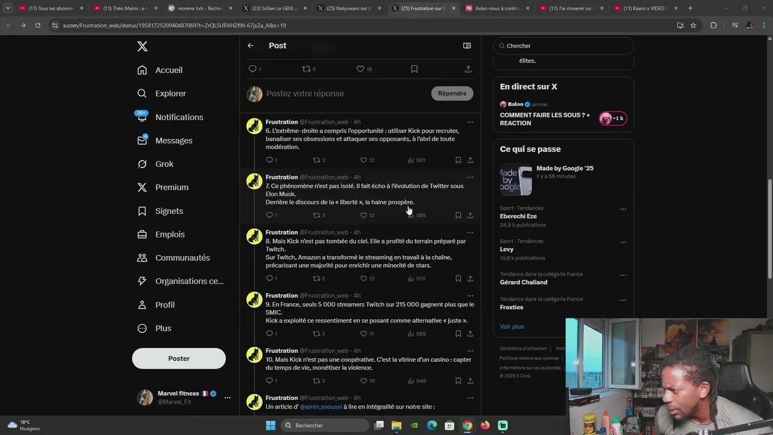Viewport: 773px width, 435px height.
Task: Open reading view icon beside Post header
Action: click(x=467, y=45)
